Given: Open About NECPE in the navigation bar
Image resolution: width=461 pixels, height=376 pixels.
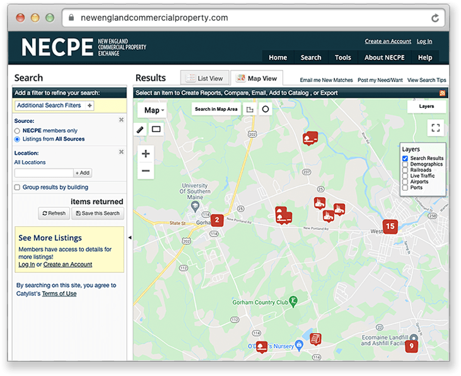Looking at the screenshot, I should (x=384, y=57).
